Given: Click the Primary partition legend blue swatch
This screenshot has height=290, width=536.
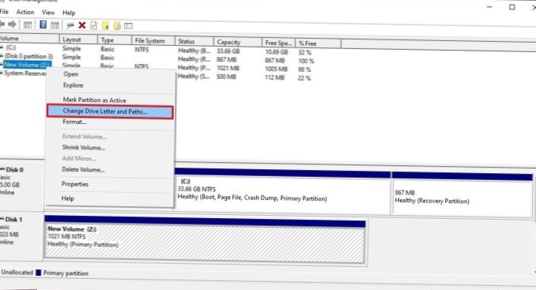Looking at the screenshot, I should click(x=38, y=273).
